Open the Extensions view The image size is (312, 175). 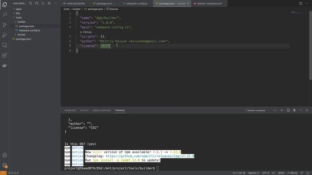tap(4, 55)
